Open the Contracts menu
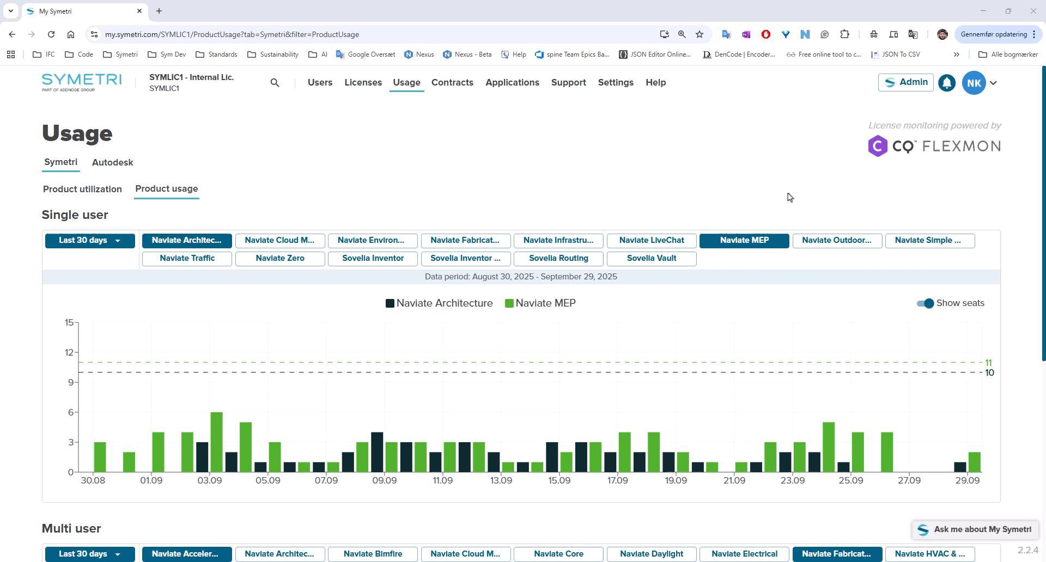The height and width of the screenshot is (562, 1046). [452, 83]
